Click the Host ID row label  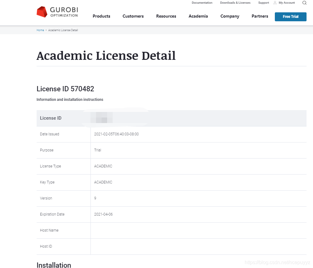(46, 246)
